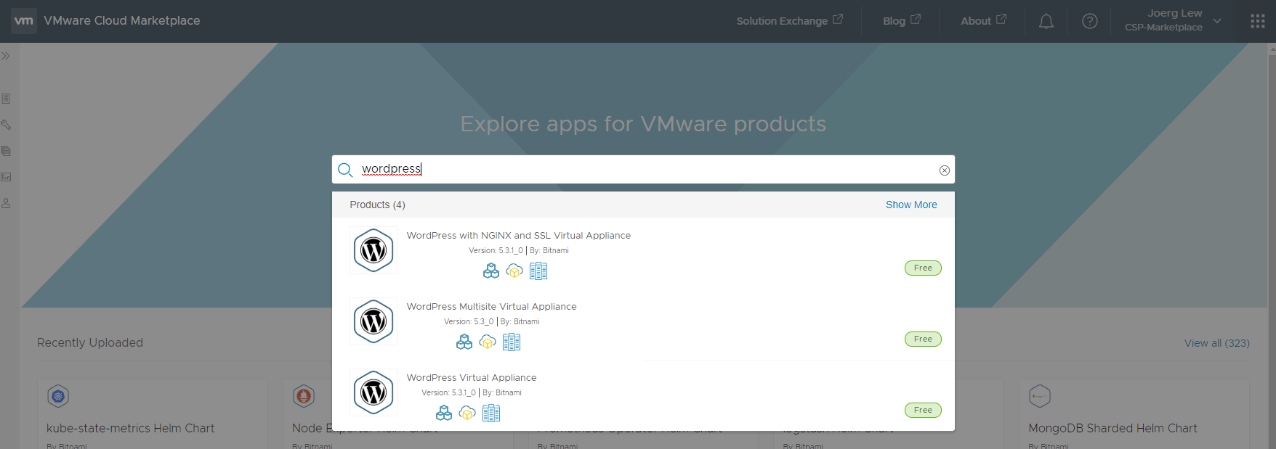This screenshot has width=1276, height=449.
Task: Clear the wordpress search text
Action: point(944,170)
